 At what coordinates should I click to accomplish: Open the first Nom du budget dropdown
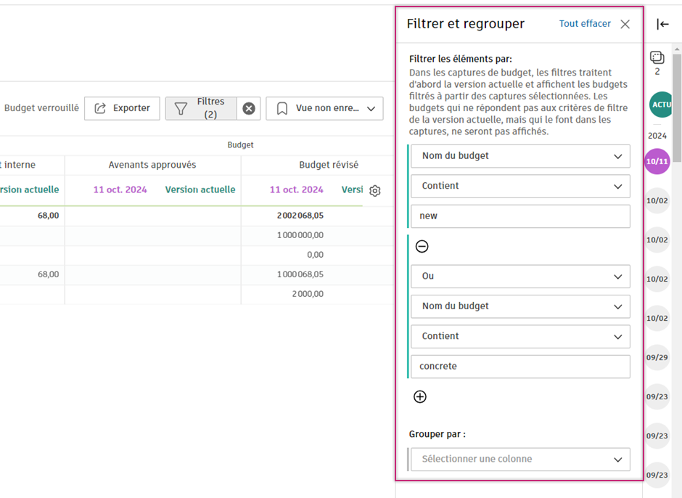(519, 156)
